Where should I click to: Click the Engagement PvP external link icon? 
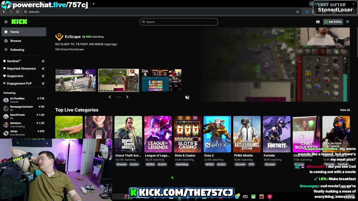[x=43, y=83]
